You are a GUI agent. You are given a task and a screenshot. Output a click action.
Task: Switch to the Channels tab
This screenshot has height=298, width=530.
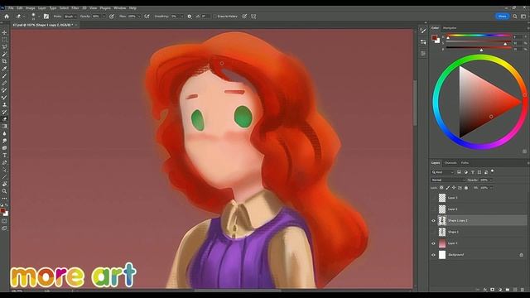(450, 163)
